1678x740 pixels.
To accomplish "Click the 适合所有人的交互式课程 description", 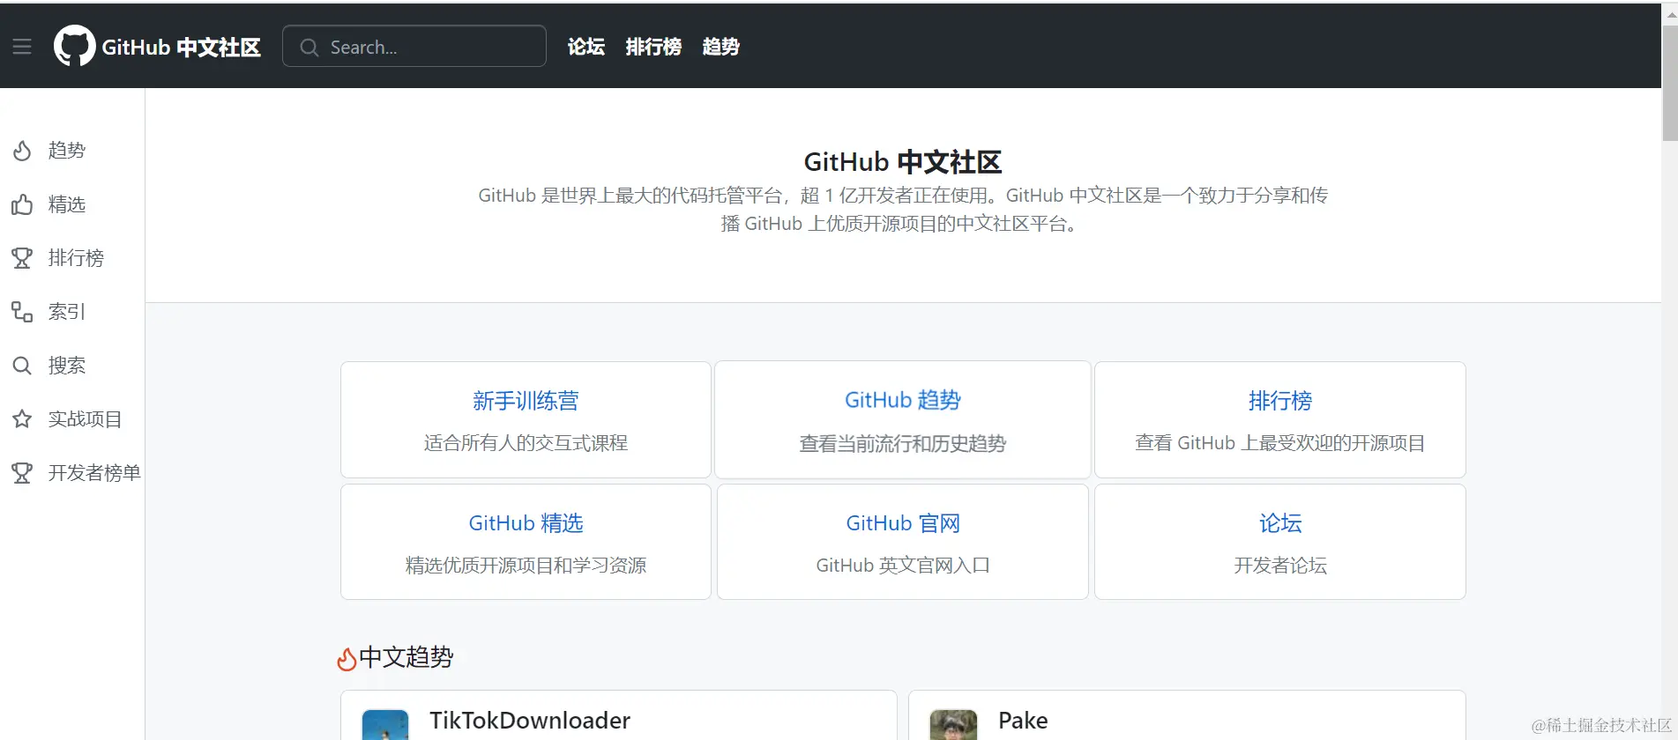I will pos(526,443).
